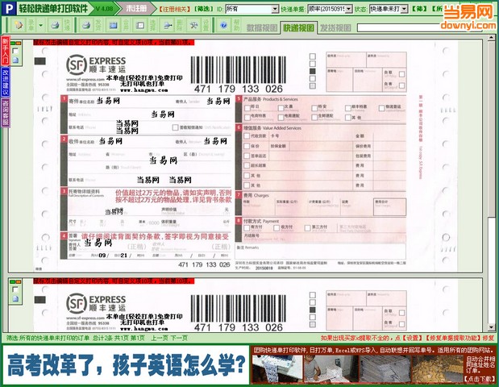Image resolution: width=499 pixels, height=387 pixels.
Task: Click the signature date month value 09
Action: click(102, 256)
